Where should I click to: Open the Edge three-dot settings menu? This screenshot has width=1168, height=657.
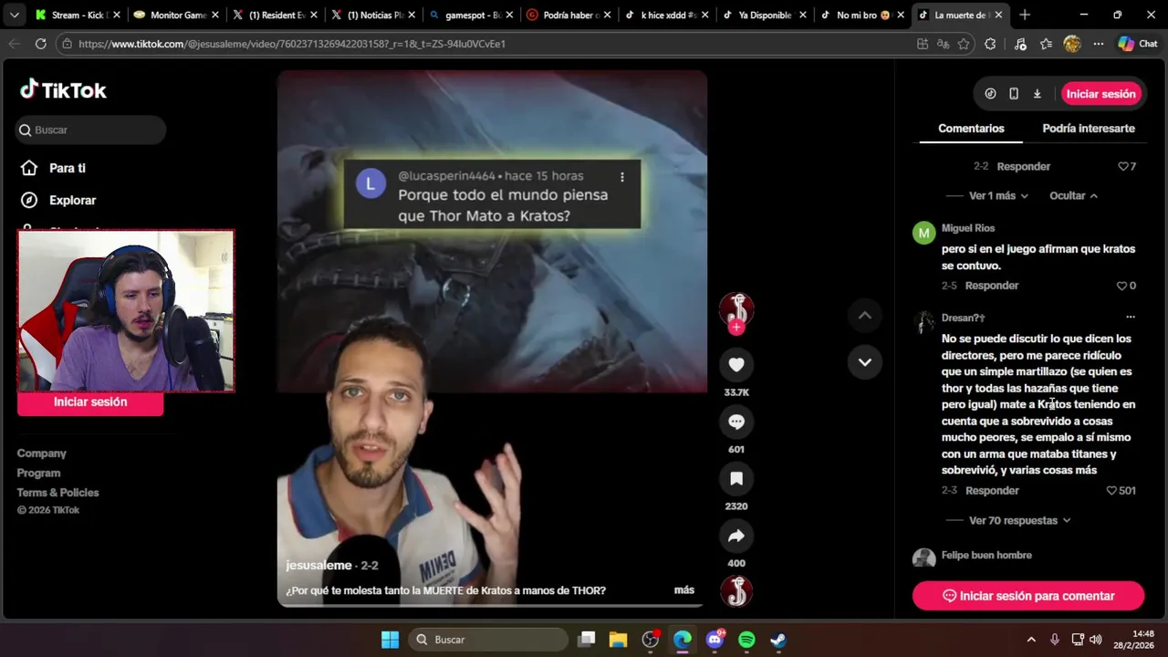point(1099,44)
